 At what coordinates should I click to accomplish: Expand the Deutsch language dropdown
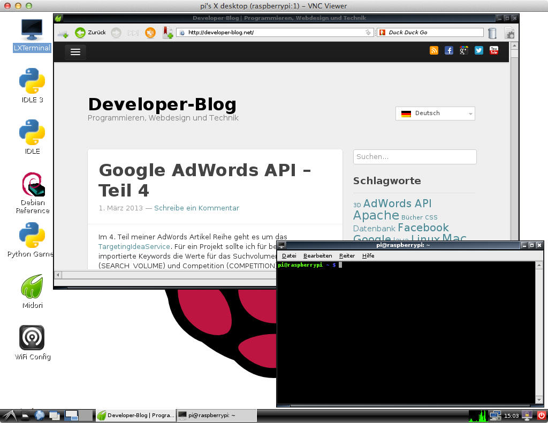[435, 114]
